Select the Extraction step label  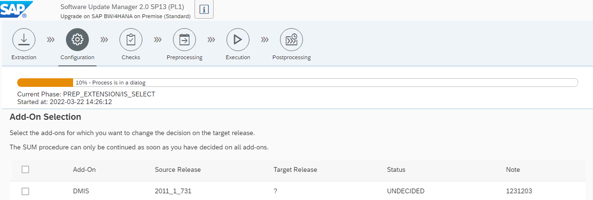pyautogui.click(x=23, y=57)
